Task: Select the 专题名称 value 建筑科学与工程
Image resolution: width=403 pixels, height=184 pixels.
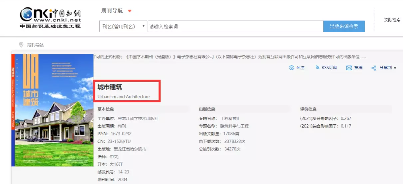Action: (234, 126)
